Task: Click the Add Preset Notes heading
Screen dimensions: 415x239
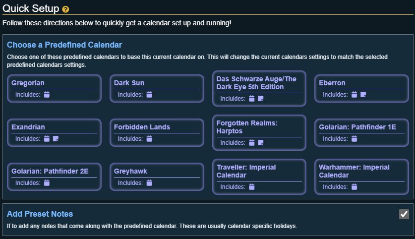Action: (x=40, y=214)
